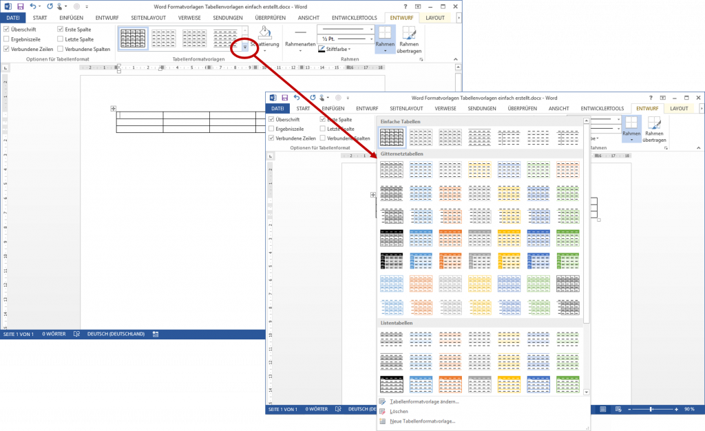Click DEUTSCH (DEUTSCHLAND) in back status bar
705x431 pixels.
[x=116, y=334]
